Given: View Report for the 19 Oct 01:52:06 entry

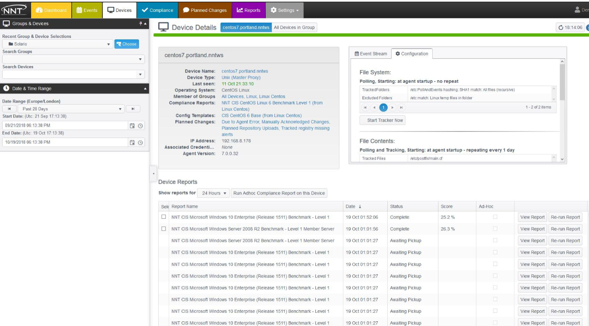Looking at the screenshot, I should (x=532, y=217).
